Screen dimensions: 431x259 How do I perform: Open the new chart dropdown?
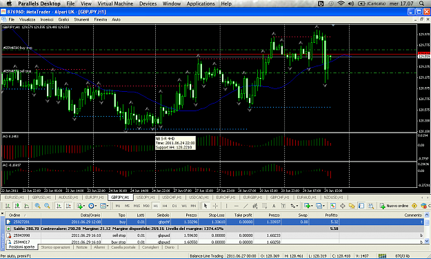[309, 206]
